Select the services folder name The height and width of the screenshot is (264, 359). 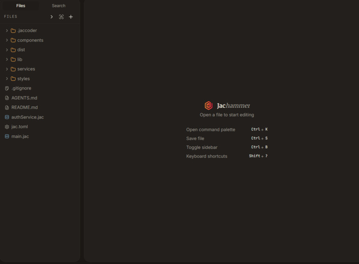click(26, 69)
